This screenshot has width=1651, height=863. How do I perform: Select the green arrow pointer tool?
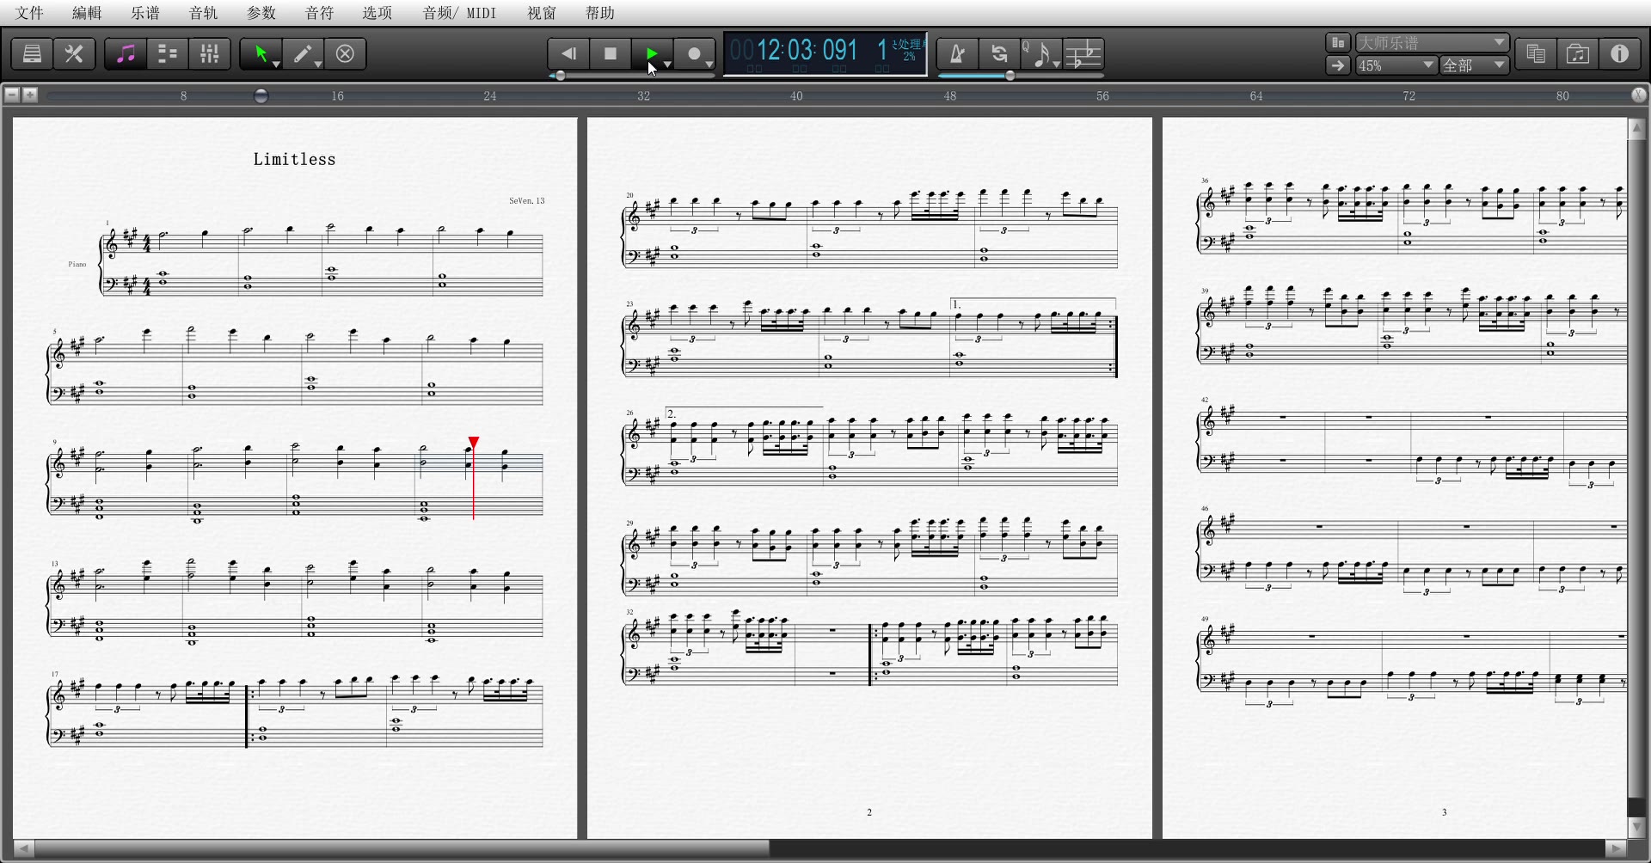[260, 54]
